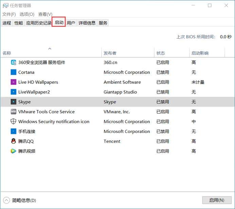Click 已禁用 status in Cortana row
This screenshot has width=235, height=209.
pos(163,72)
